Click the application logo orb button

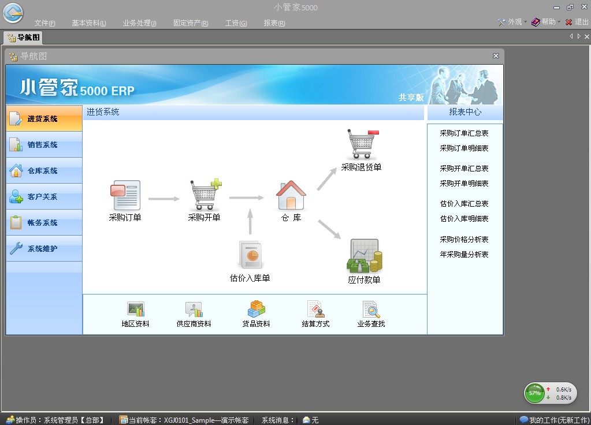click(x=13, y=13)
